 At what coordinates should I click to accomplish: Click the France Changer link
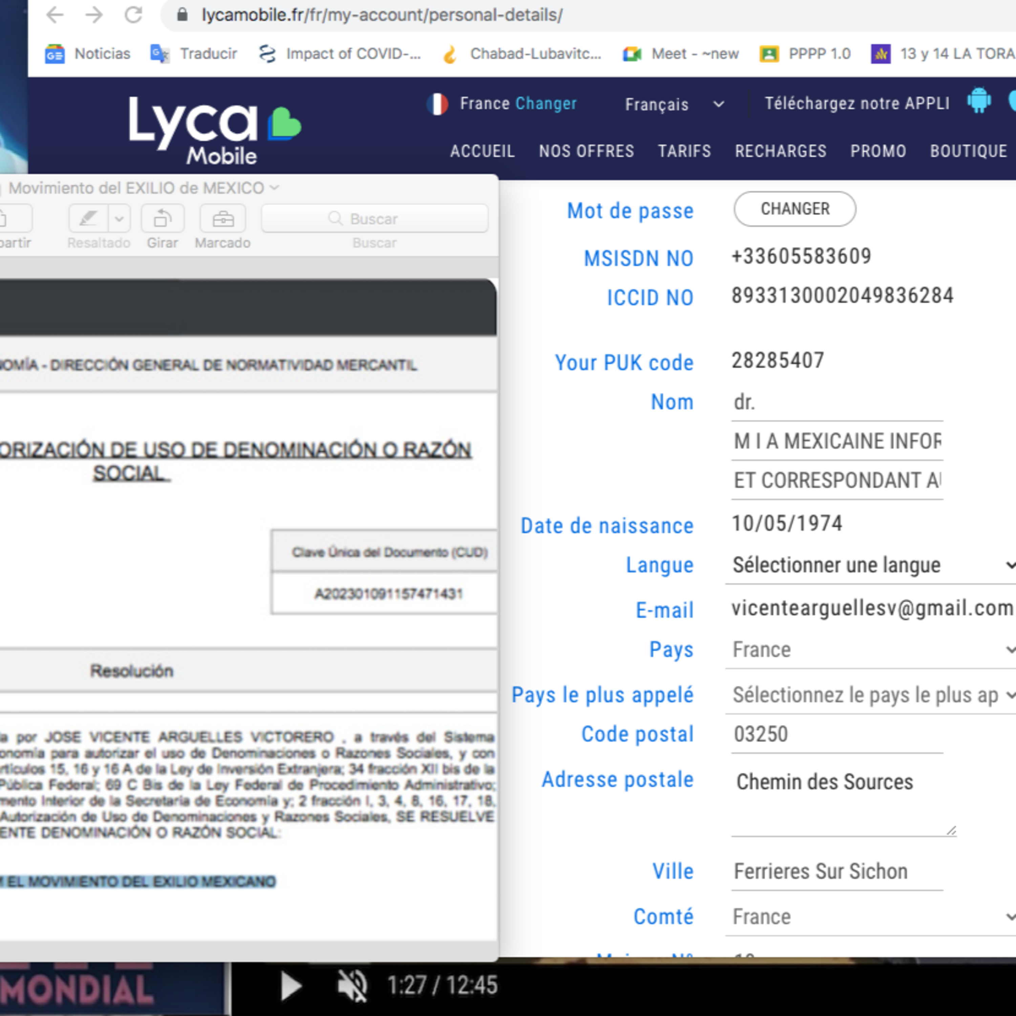pos(545,104)
